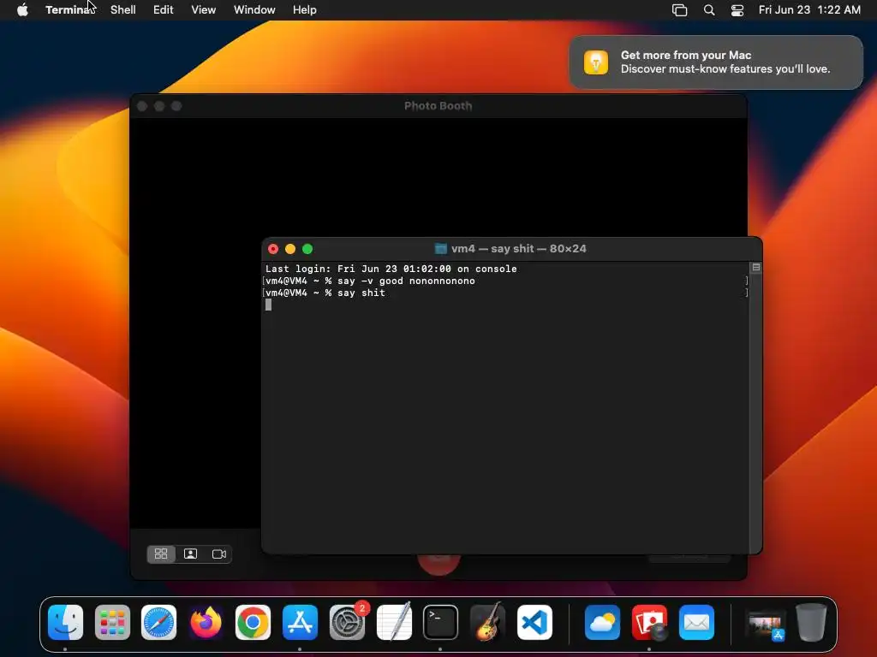
Task: Click the 'Get more from your Mac' notification
Action: 716,62
